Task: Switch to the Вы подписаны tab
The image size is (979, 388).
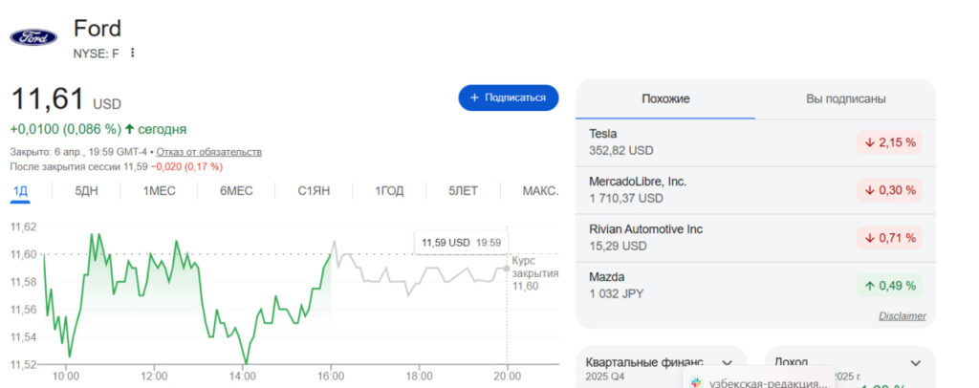Action: tap(845, 99)
